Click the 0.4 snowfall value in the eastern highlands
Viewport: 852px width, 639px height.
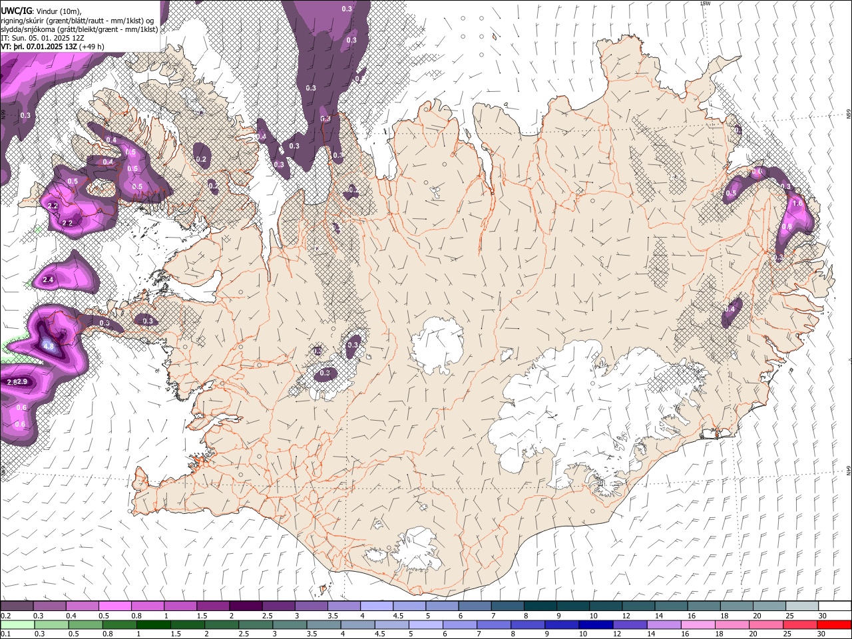730,310
